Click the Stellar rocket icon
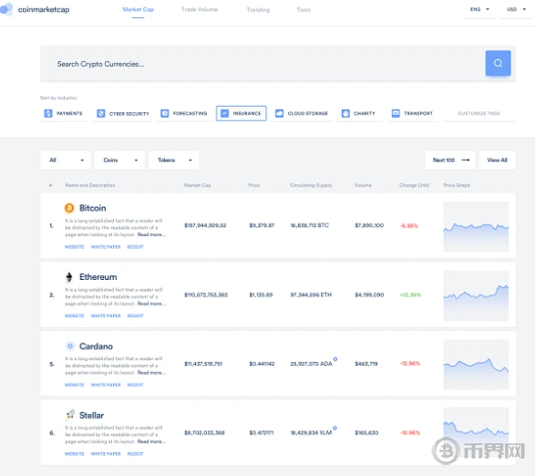535x476 pixels. tap(70, 415)
